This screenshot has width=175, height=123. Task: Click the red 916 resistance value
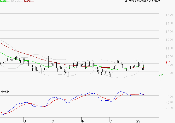(168, 62)
